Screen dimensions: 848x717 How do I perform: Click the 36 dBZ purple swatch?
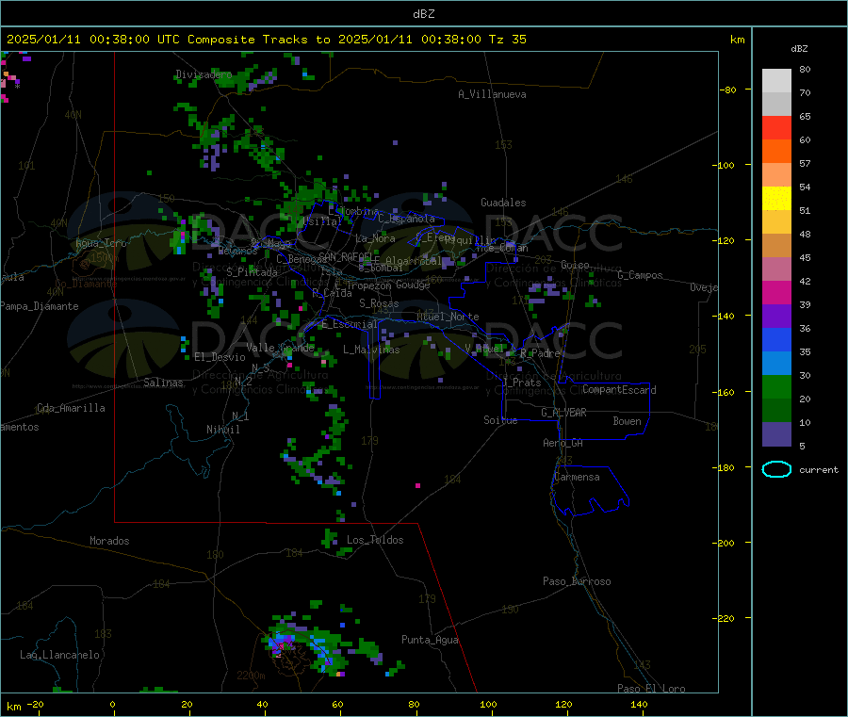776,316
